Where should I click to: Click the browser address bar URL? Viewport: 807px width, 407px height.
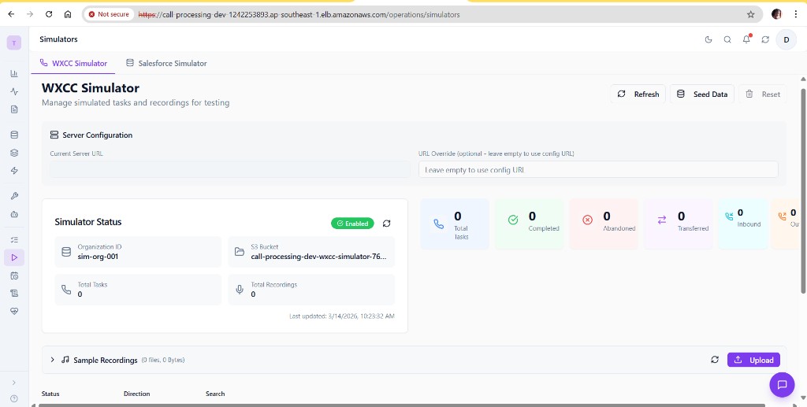click(299, 14)
